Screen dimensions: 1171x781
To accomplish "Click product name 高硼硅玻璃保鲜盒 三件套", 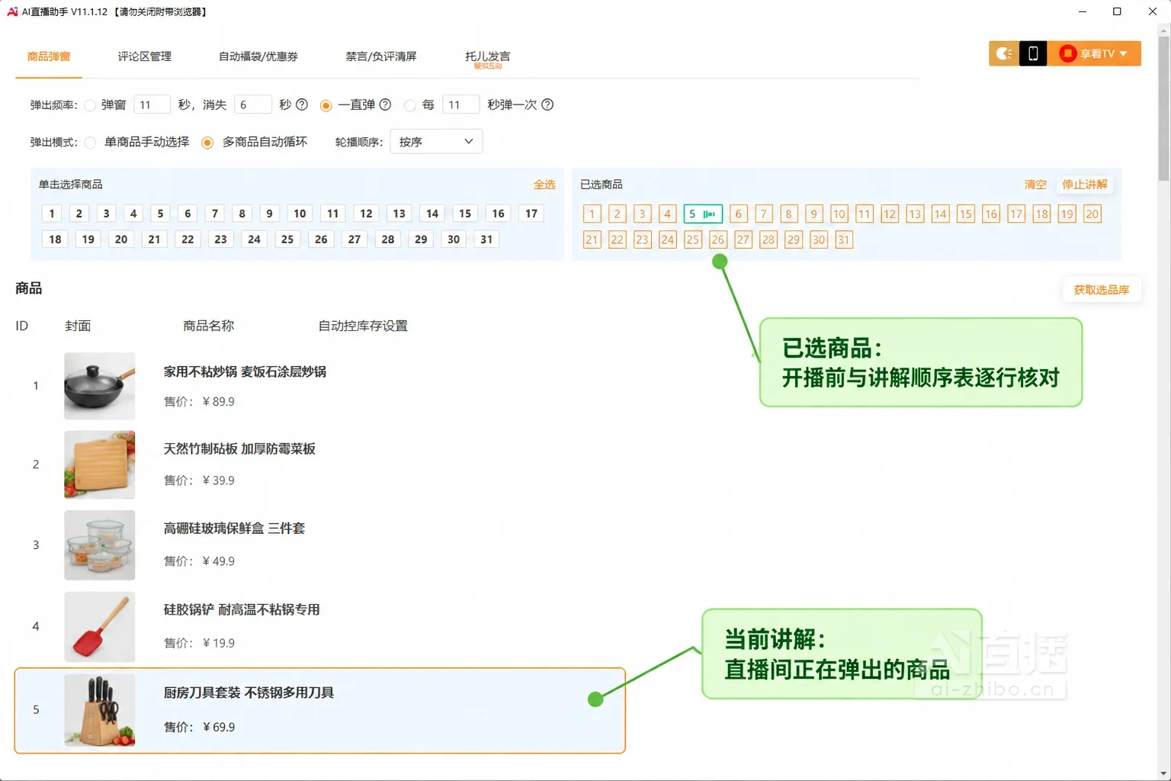I will coord(234,528).
